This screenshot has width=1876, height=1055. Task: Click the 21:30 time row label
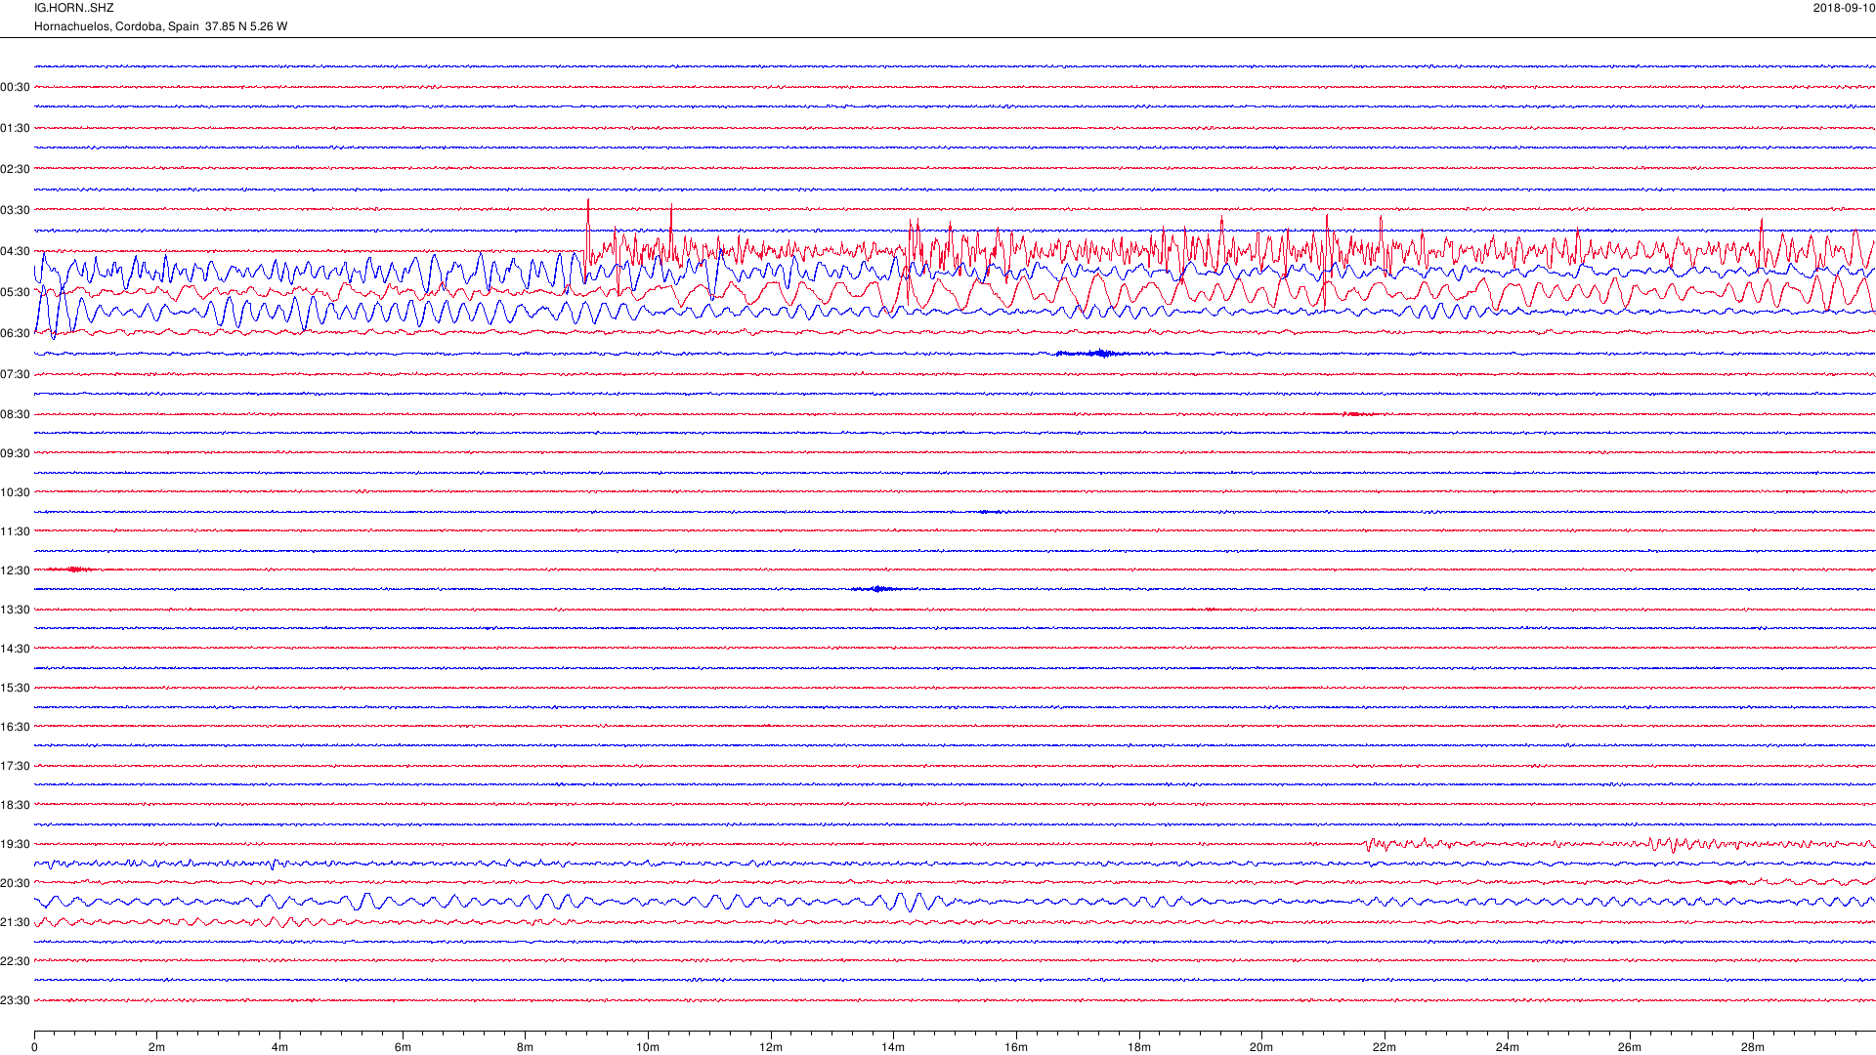click(x=15, y=922)
